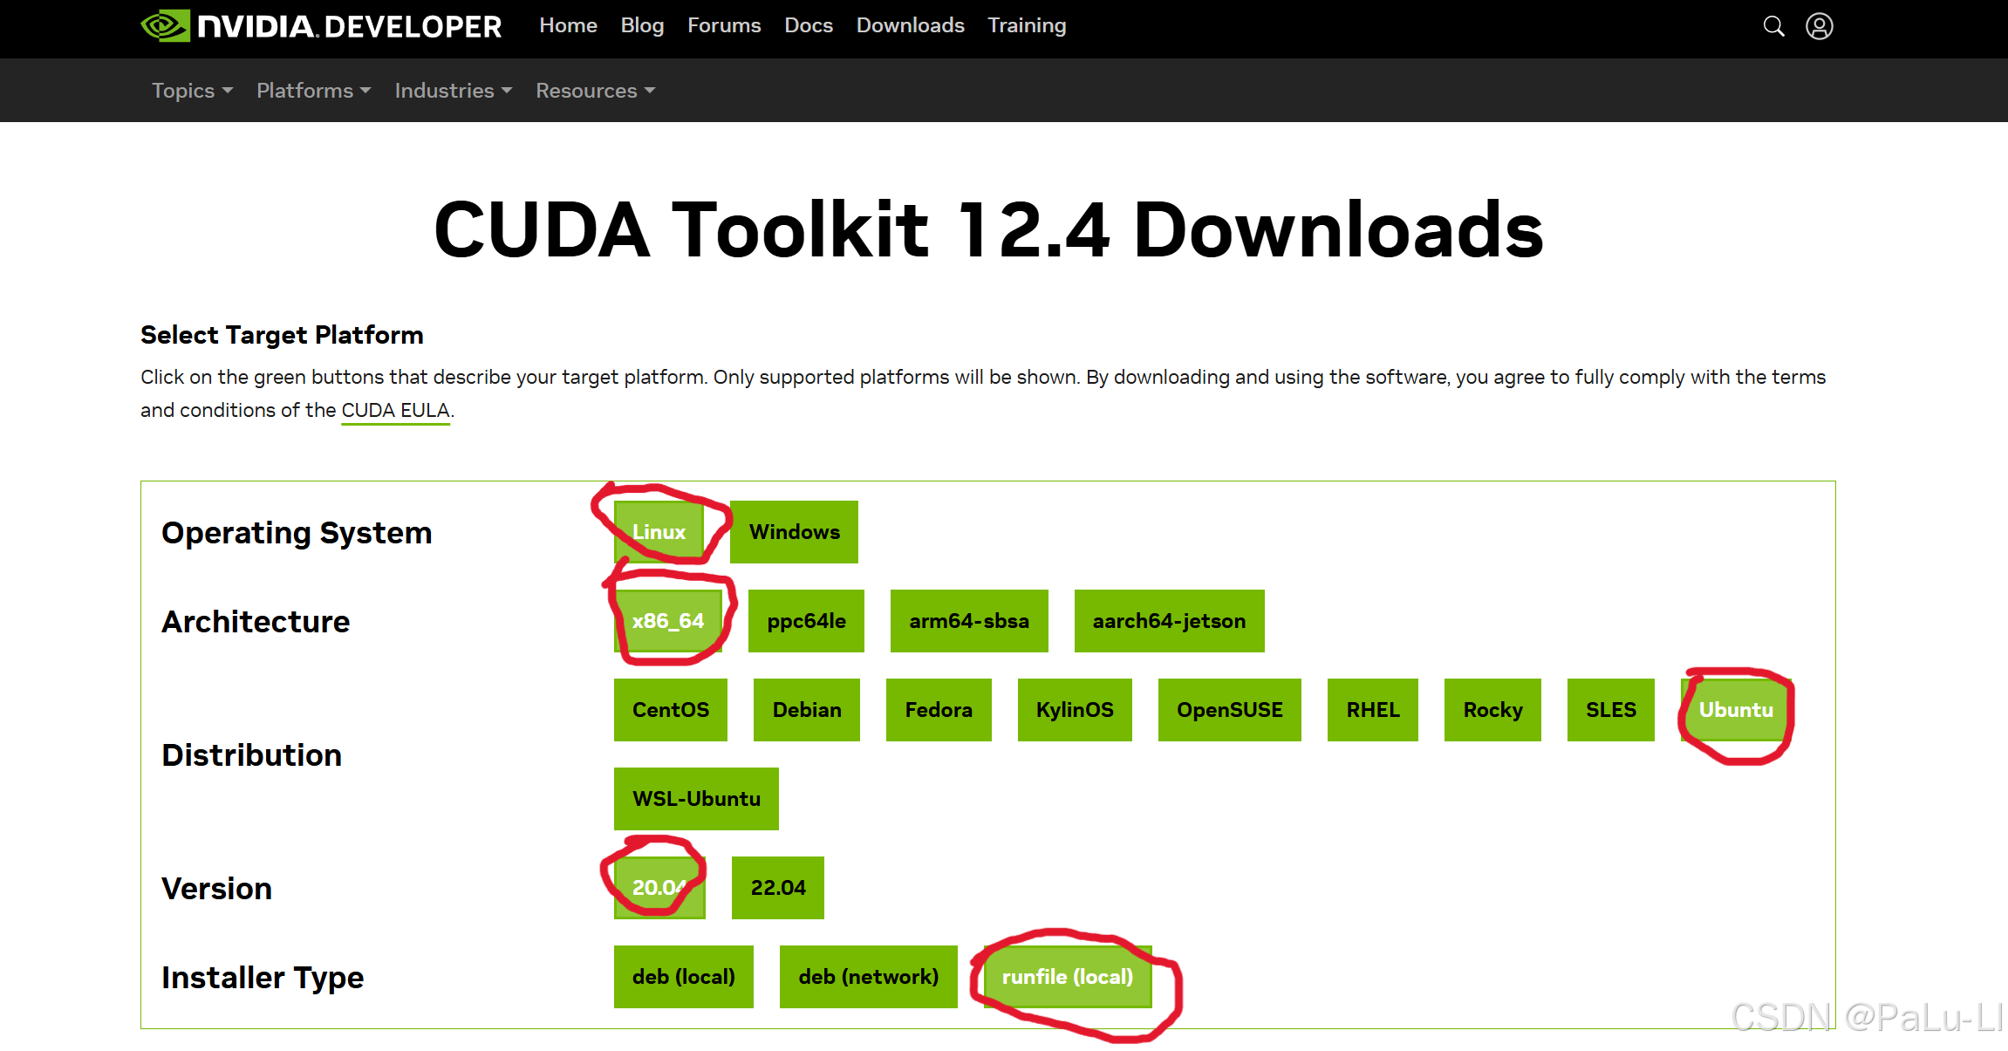Select the Windows operating system option
This screenshot has height=1051, width=2008.
click(794, 532)
